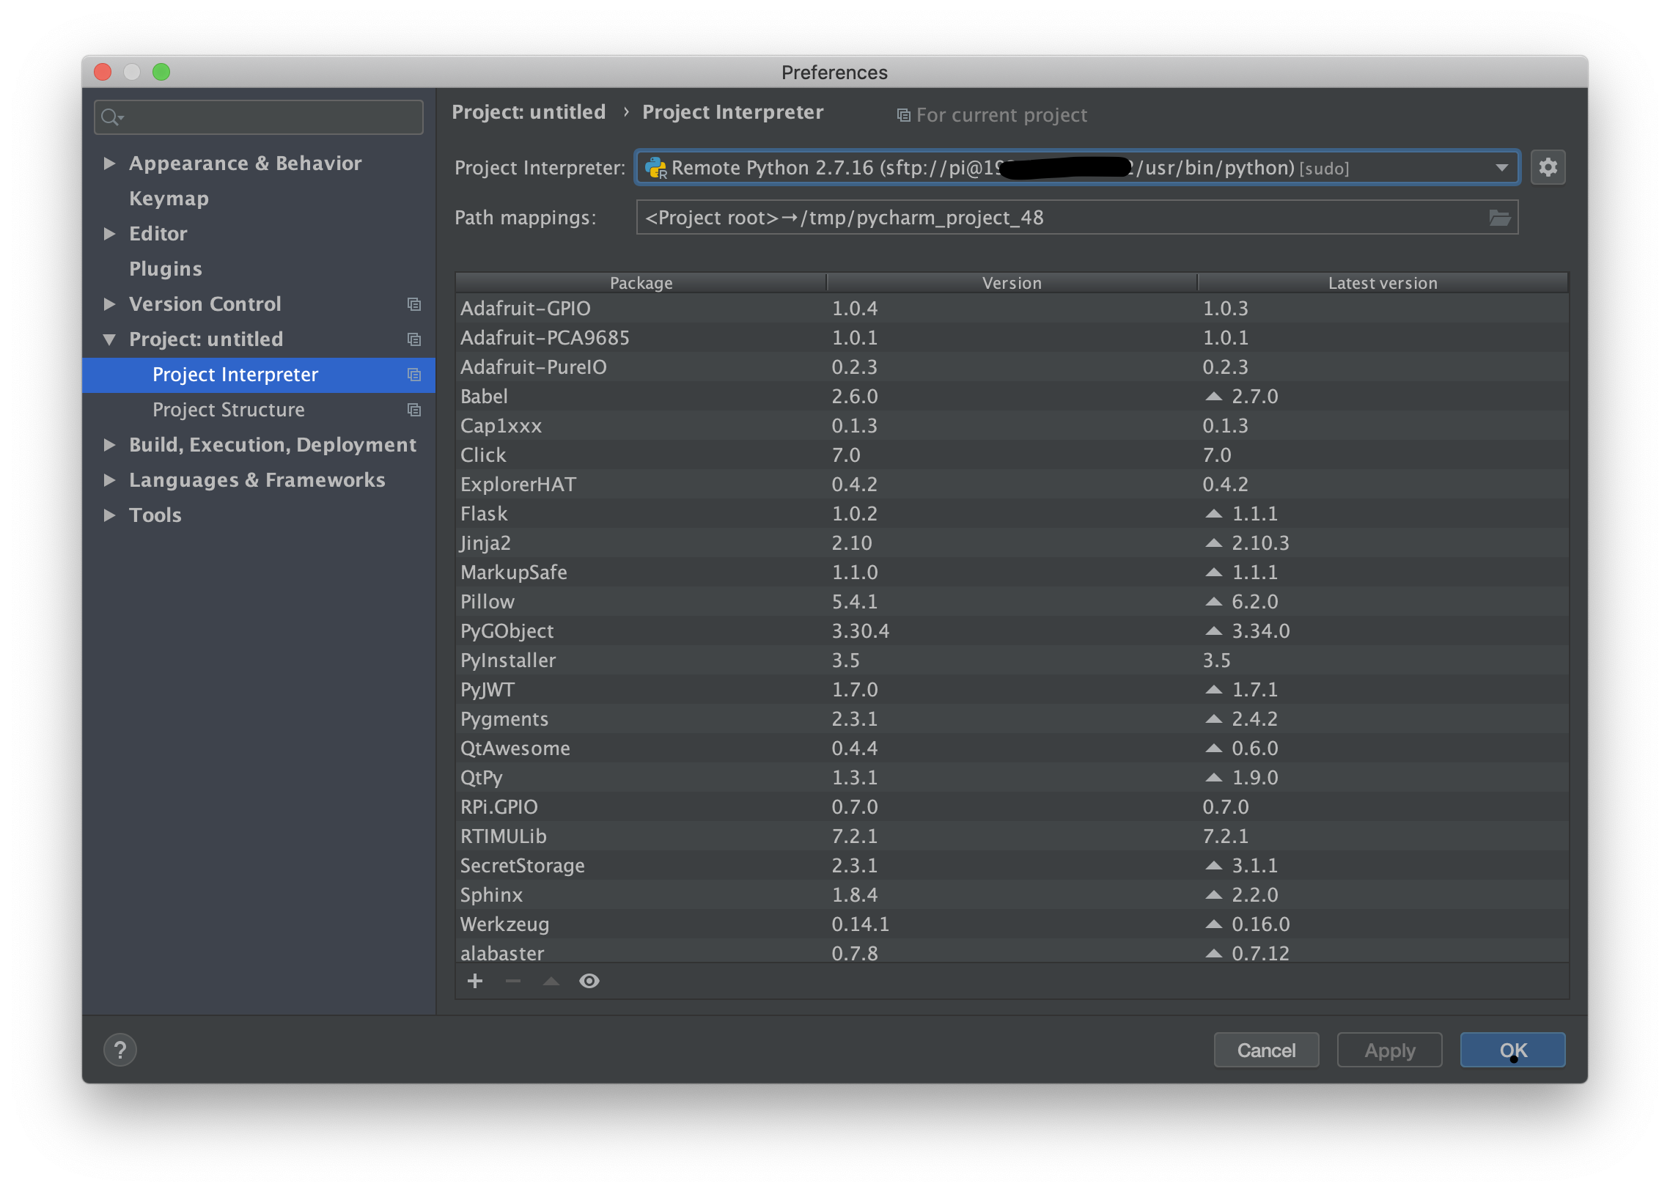Viewport: 1670px width, 1192px height.
Task: Expand Appearance & Behavior section
Action: coord(109,163)
